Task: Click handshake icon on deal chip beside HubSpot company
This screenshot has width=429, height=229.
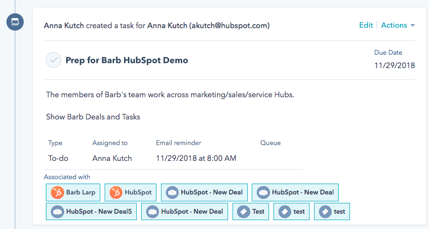Action: click(172, 192)
